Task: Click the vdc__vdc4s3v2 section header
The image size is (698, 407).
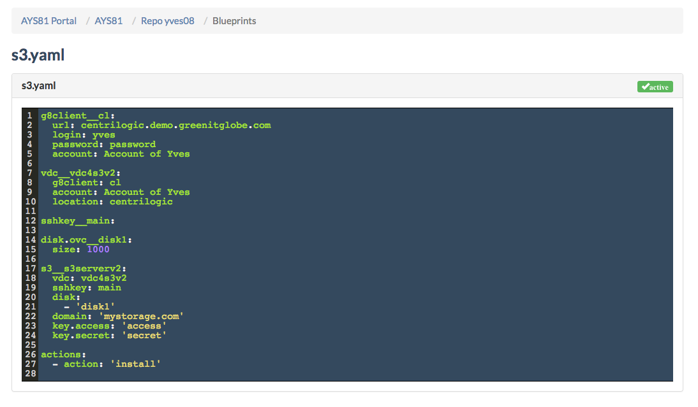Action: point(80,173)
